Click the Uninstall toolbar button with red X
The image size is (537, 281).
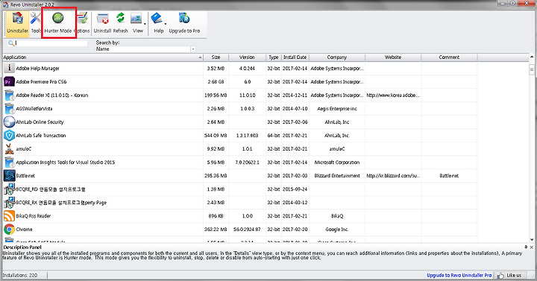point(102,23)
